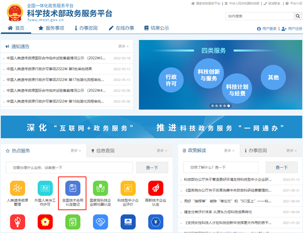This screenshot has height=233, width=303.
Task: Select the third carousel indicator dot
Action: pyautogui.click(x=220, y=106)
